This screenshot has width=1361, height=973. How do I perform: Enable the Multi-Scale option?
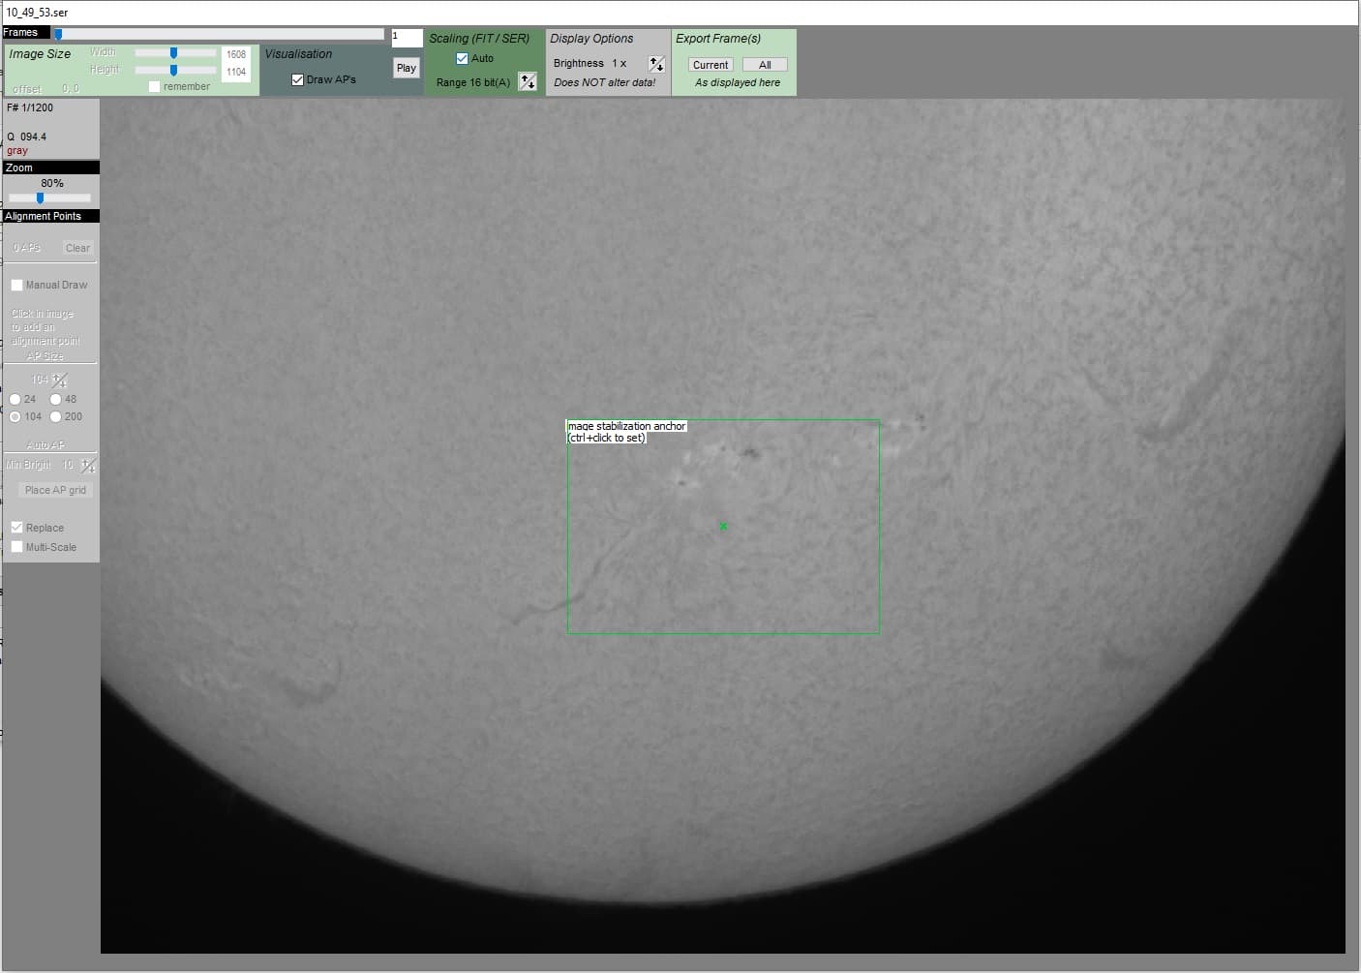pyautogui.click(x=16, y=547)
